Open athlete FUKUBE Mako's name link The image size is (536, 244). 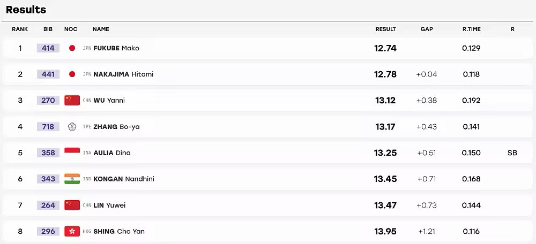[116, 48]
